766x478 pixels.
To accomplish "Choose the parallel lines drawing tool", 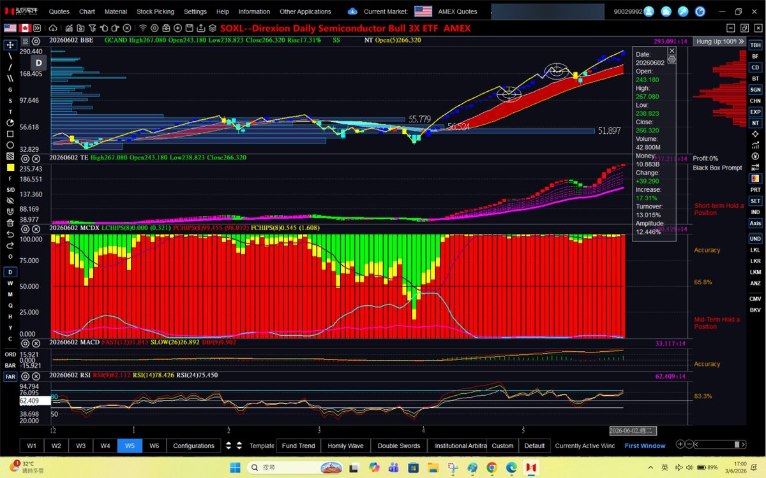I will click(x=10, y=78).
